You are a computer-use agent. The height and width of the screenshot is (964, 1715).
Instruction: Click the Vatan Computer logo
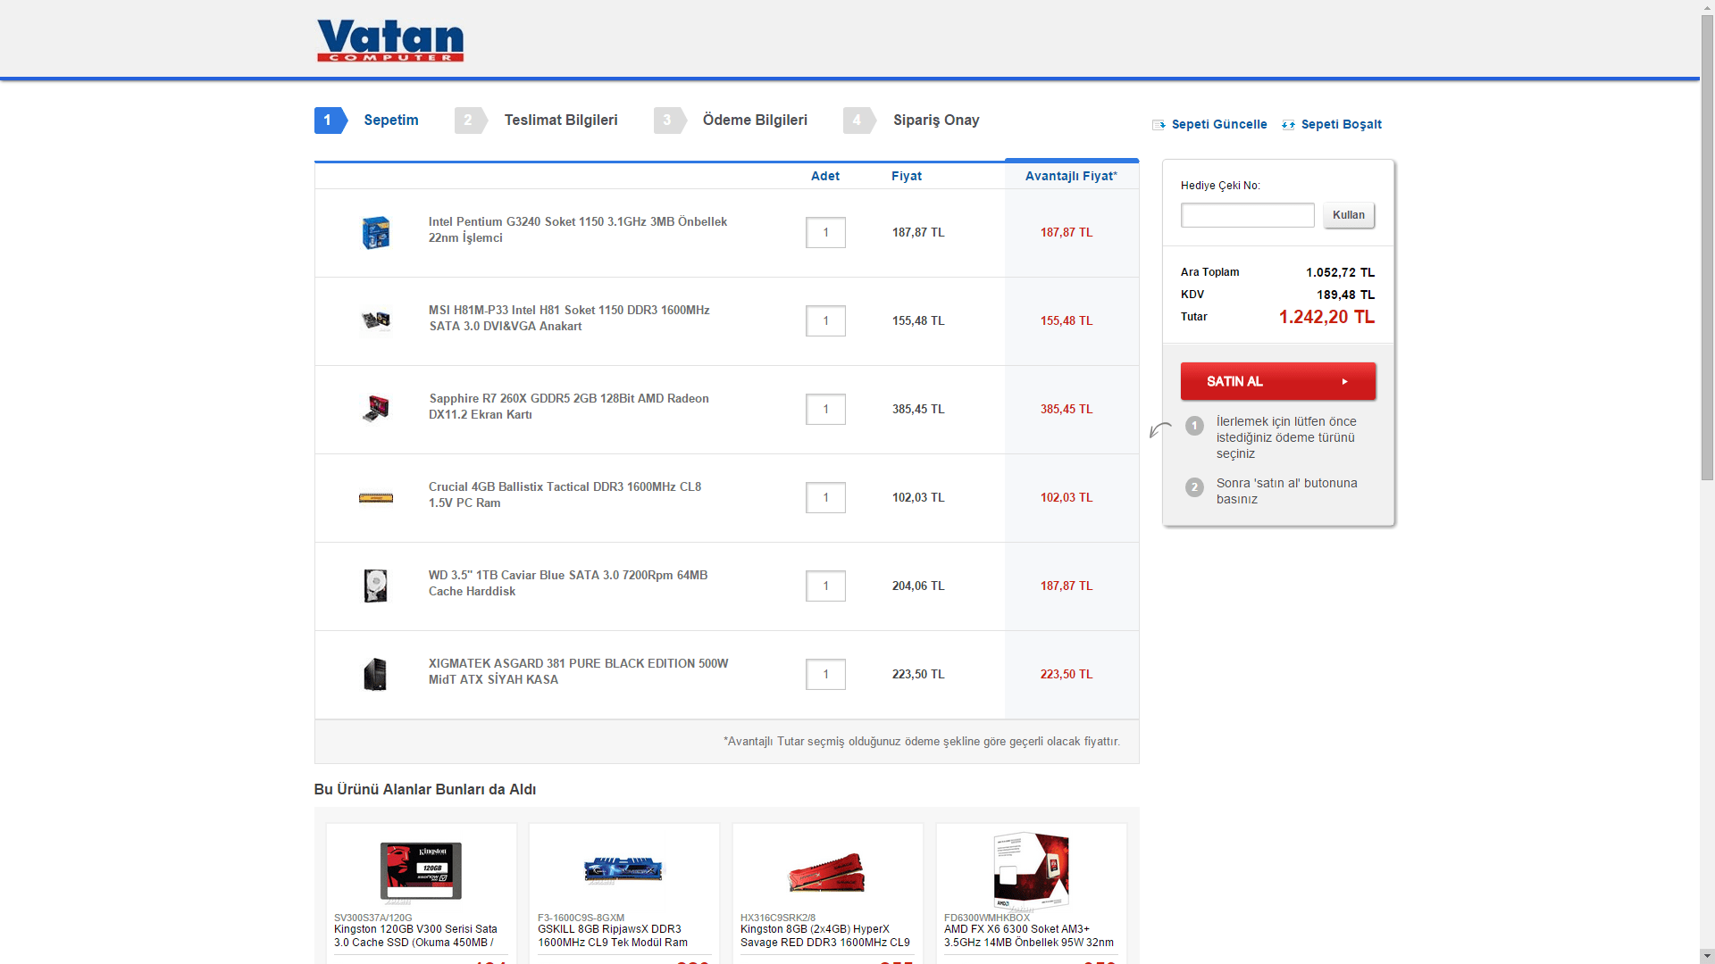[390, 40]
